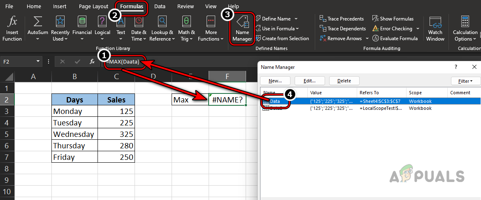481x200 pixels.
Task: Select column A header
Action: [33, 77]
